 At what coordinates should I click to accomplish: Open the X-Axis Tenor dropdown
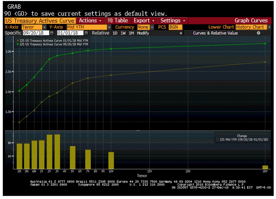point(44,27)
